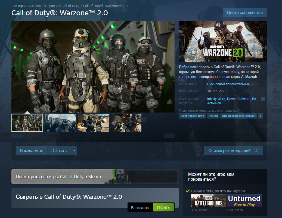Click 'Сыграть в Call of Duty®: Warzone™ 2.0' heading

tap(69, 197)
